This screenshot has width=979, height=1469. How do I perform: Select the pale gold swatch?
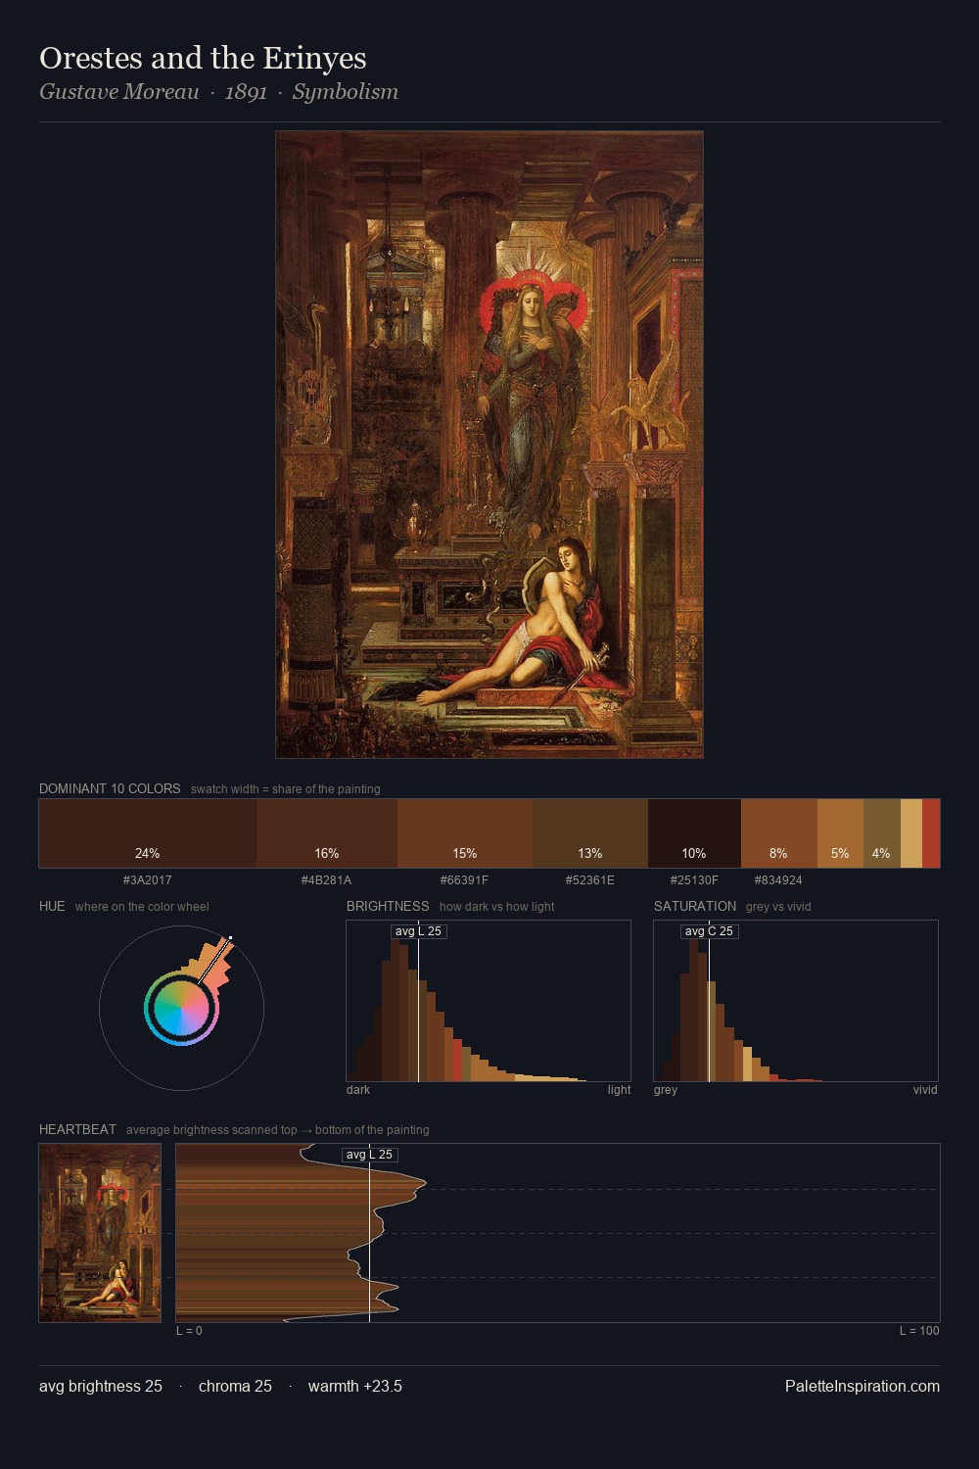(911, 833)
